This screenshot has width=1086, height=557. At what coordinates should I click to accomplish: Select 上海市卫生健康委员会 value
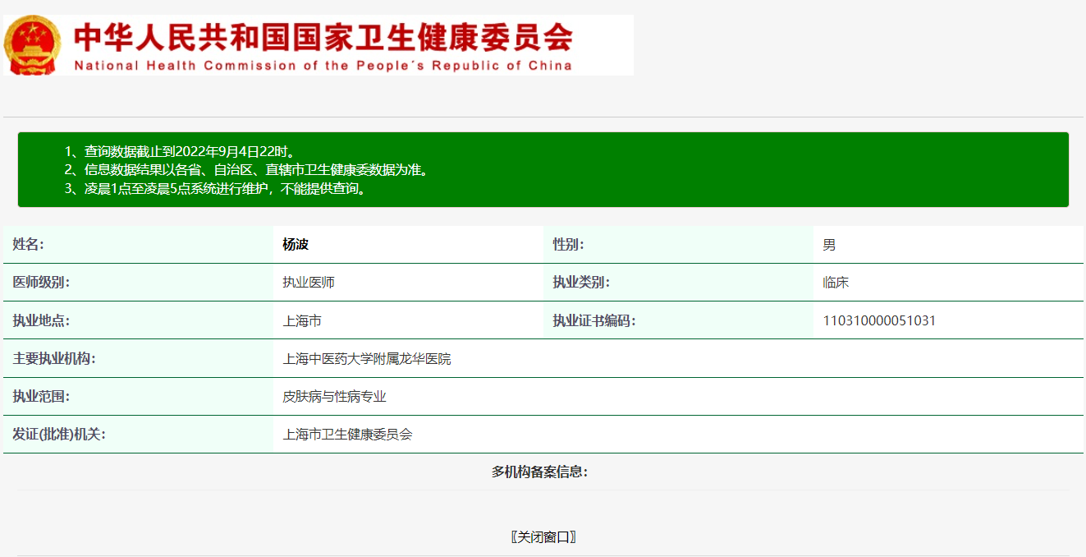tap(347, 434)
